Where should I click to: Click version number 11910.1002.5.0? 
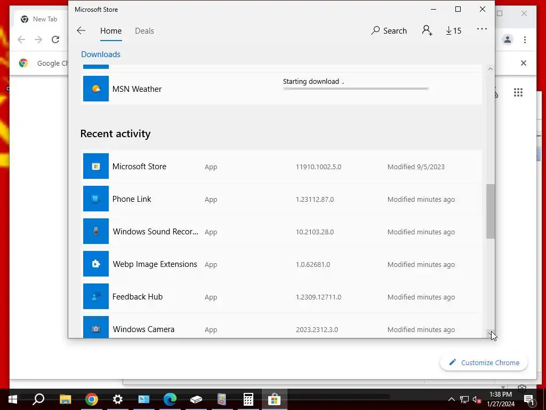pyautogui.click(x=318, y=167)
